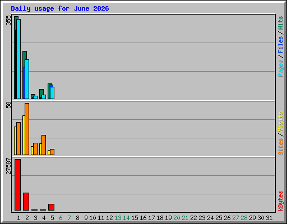Image resolution: width=287 pixels, height=224 pixels.
Task: Click green weekend day label 14
Action: tap(126, 218)
